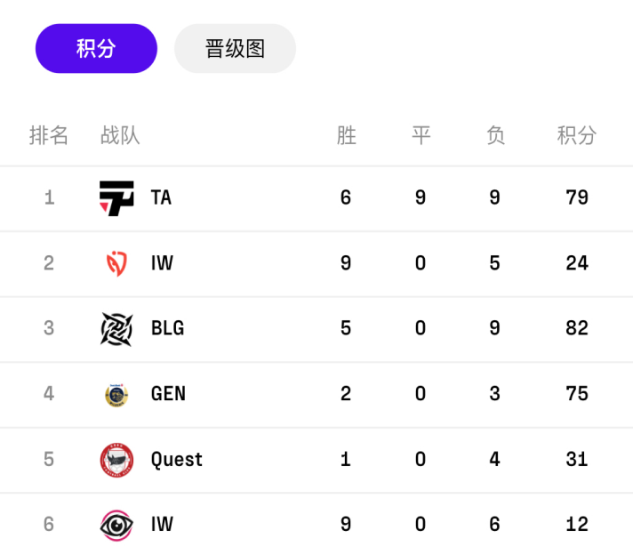
Task: Open the TA team name
Action: click(x=161, y=197)
